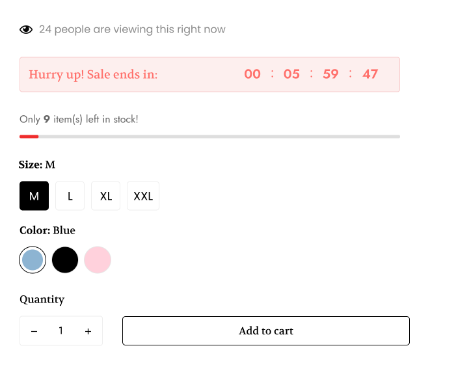
Task: Click the countdown days value 00
Action: [252, 74]
